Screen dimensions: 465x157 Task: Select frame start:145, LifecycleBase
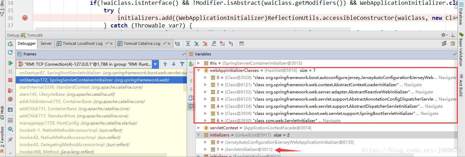tap(101, 94)
